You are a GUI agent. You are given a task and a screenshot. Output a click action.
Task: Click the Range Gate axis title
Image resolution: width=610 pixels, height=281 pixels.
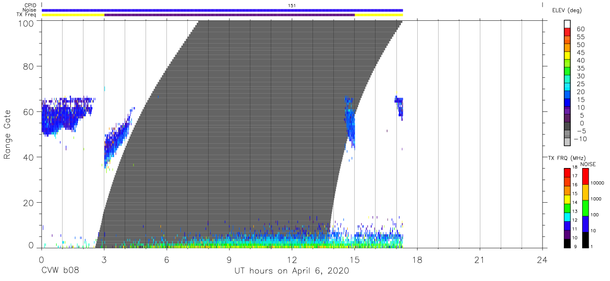point(7,134)
